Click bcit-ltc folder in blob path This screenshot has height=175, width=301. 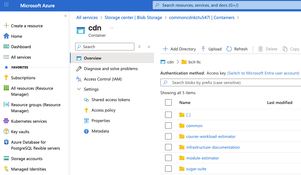191,62
